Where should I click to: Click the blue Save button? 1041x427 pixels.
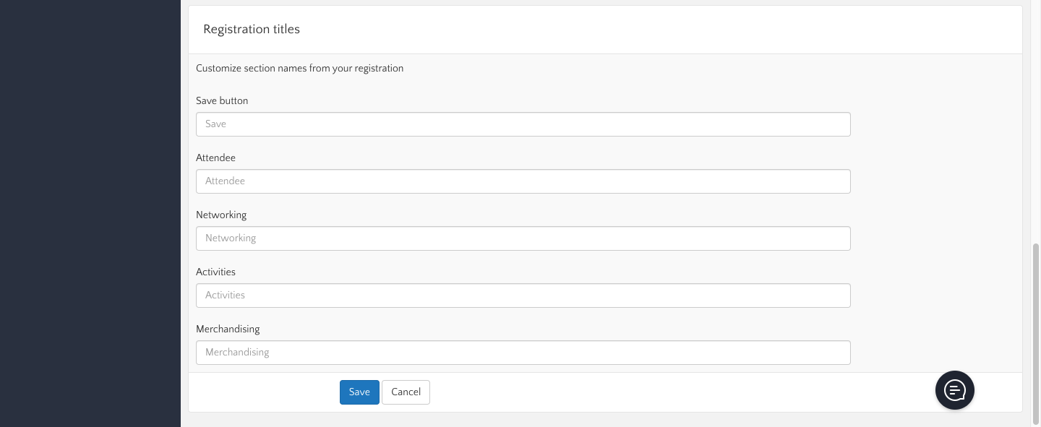pyautogui.click(x=359, y=392)
